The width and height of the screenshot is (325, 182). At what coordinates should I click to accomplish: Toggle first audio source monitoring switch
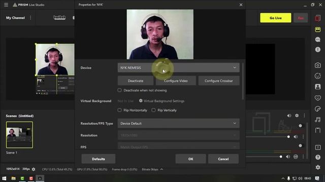pos(300,126)
